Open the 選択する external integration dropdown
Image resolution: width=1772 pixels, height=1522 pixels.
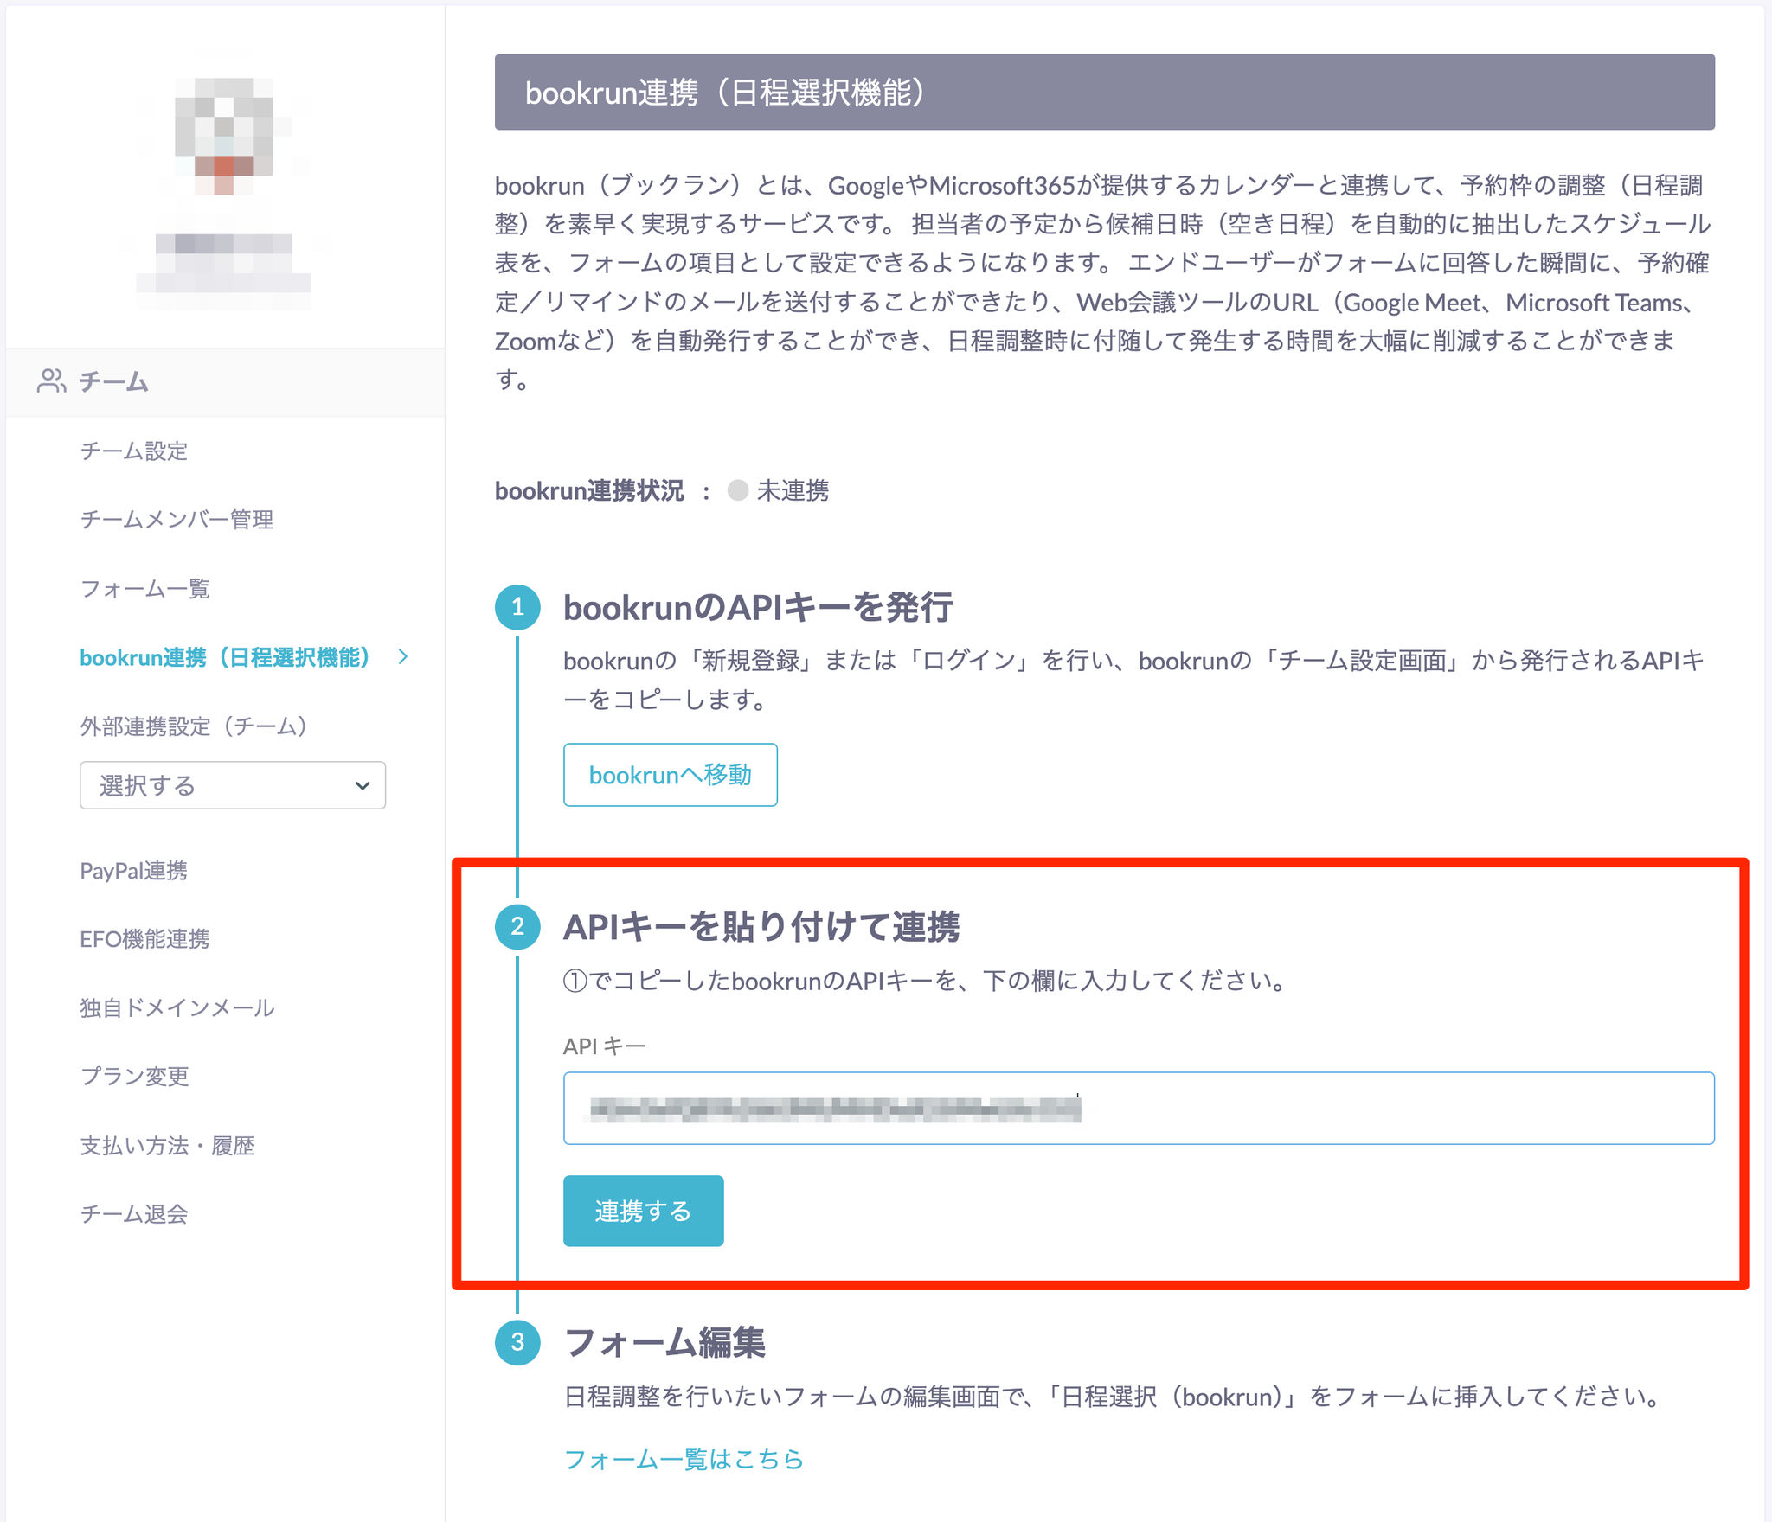click(x=232, y=785)
